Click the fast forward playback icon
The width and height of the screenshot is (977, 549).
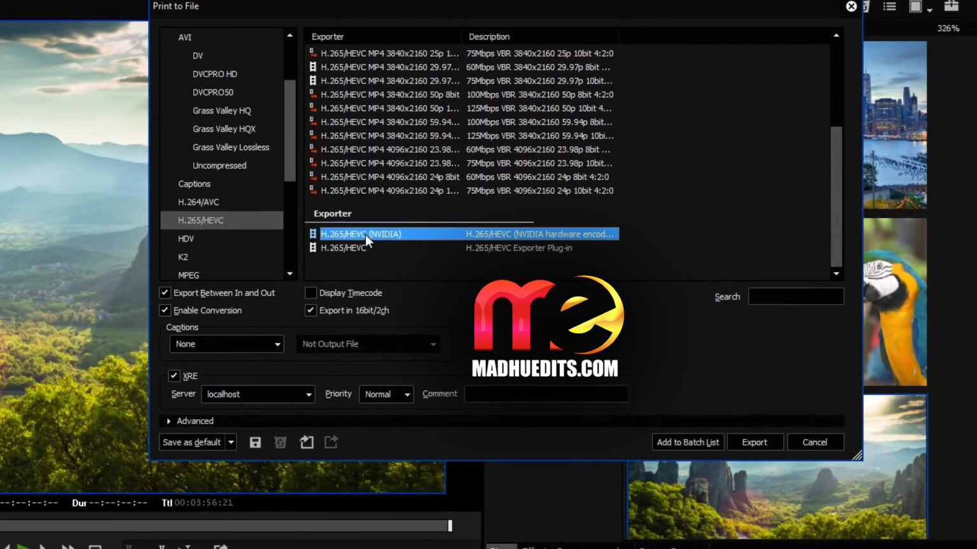pos(69,545)
